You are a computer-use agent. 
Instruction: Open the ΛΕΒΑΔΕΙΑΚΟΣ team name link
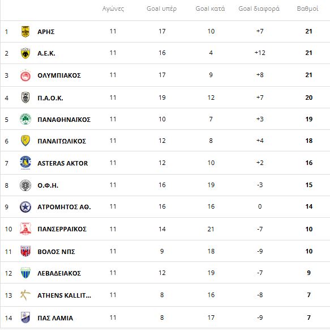(x=59, y=273)
